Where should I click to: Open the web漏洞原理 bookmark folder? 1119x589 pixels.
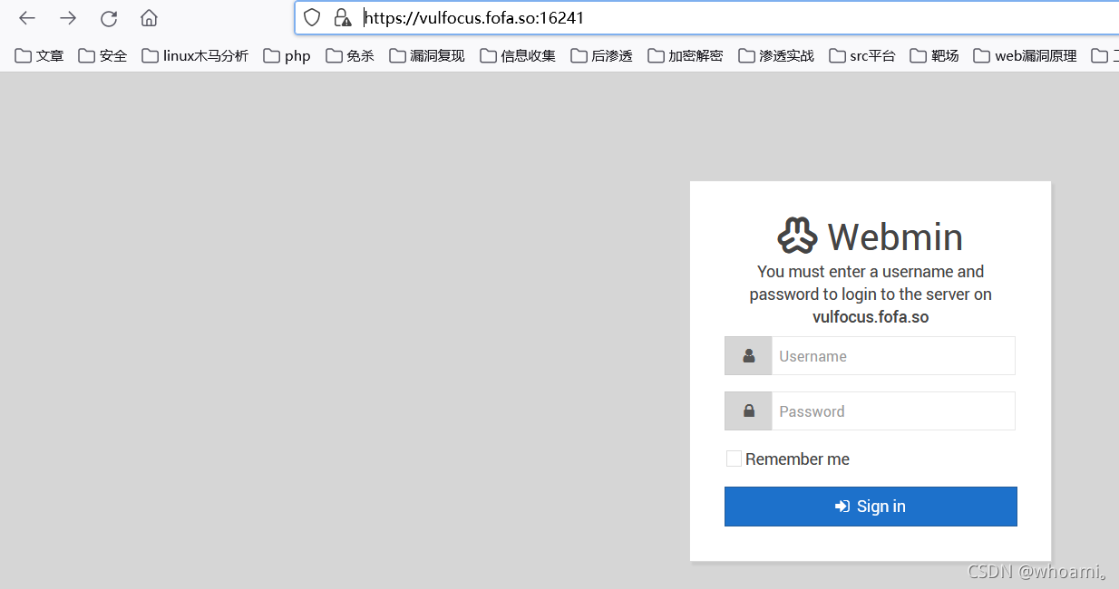coord(1026,56)
